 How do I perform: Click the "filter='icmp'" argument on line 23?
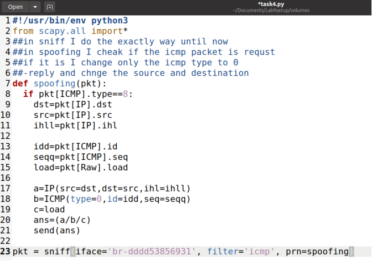coord(241,251)
